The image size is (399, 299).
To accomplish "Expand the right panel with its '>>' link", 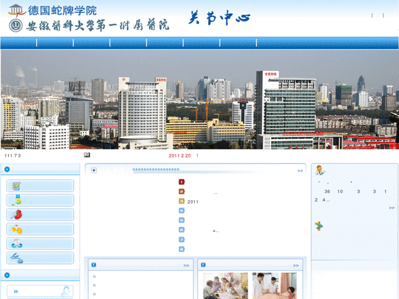I will (392, 208).
